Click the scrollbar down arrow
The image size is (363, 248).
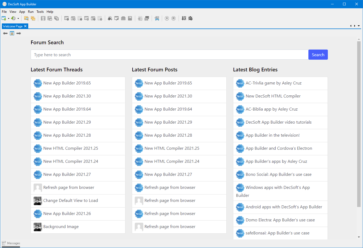pyautogui.click(x=359, y=237)
